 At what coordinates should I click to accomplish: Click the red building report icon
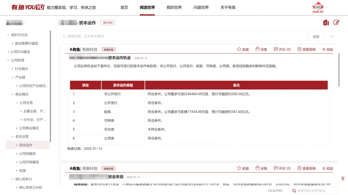[x=326, y=22]
